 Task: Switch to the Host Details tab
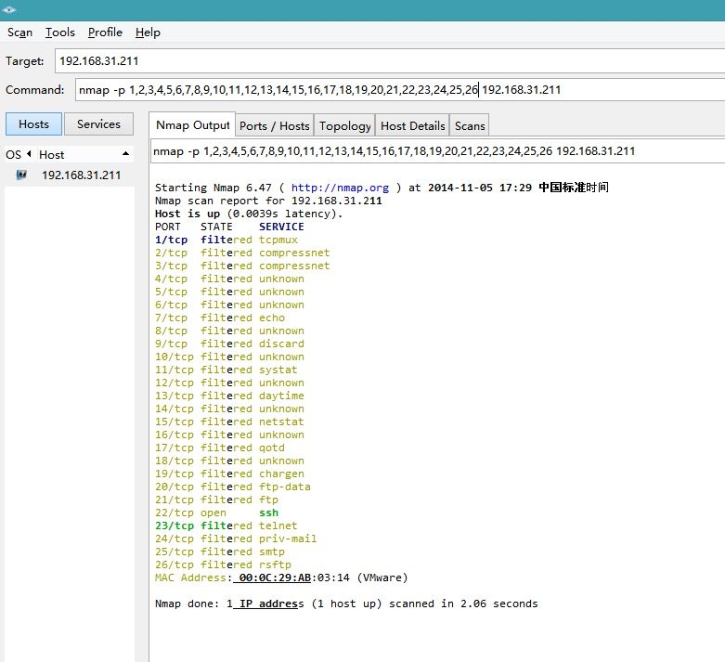(x=412, y=126)
